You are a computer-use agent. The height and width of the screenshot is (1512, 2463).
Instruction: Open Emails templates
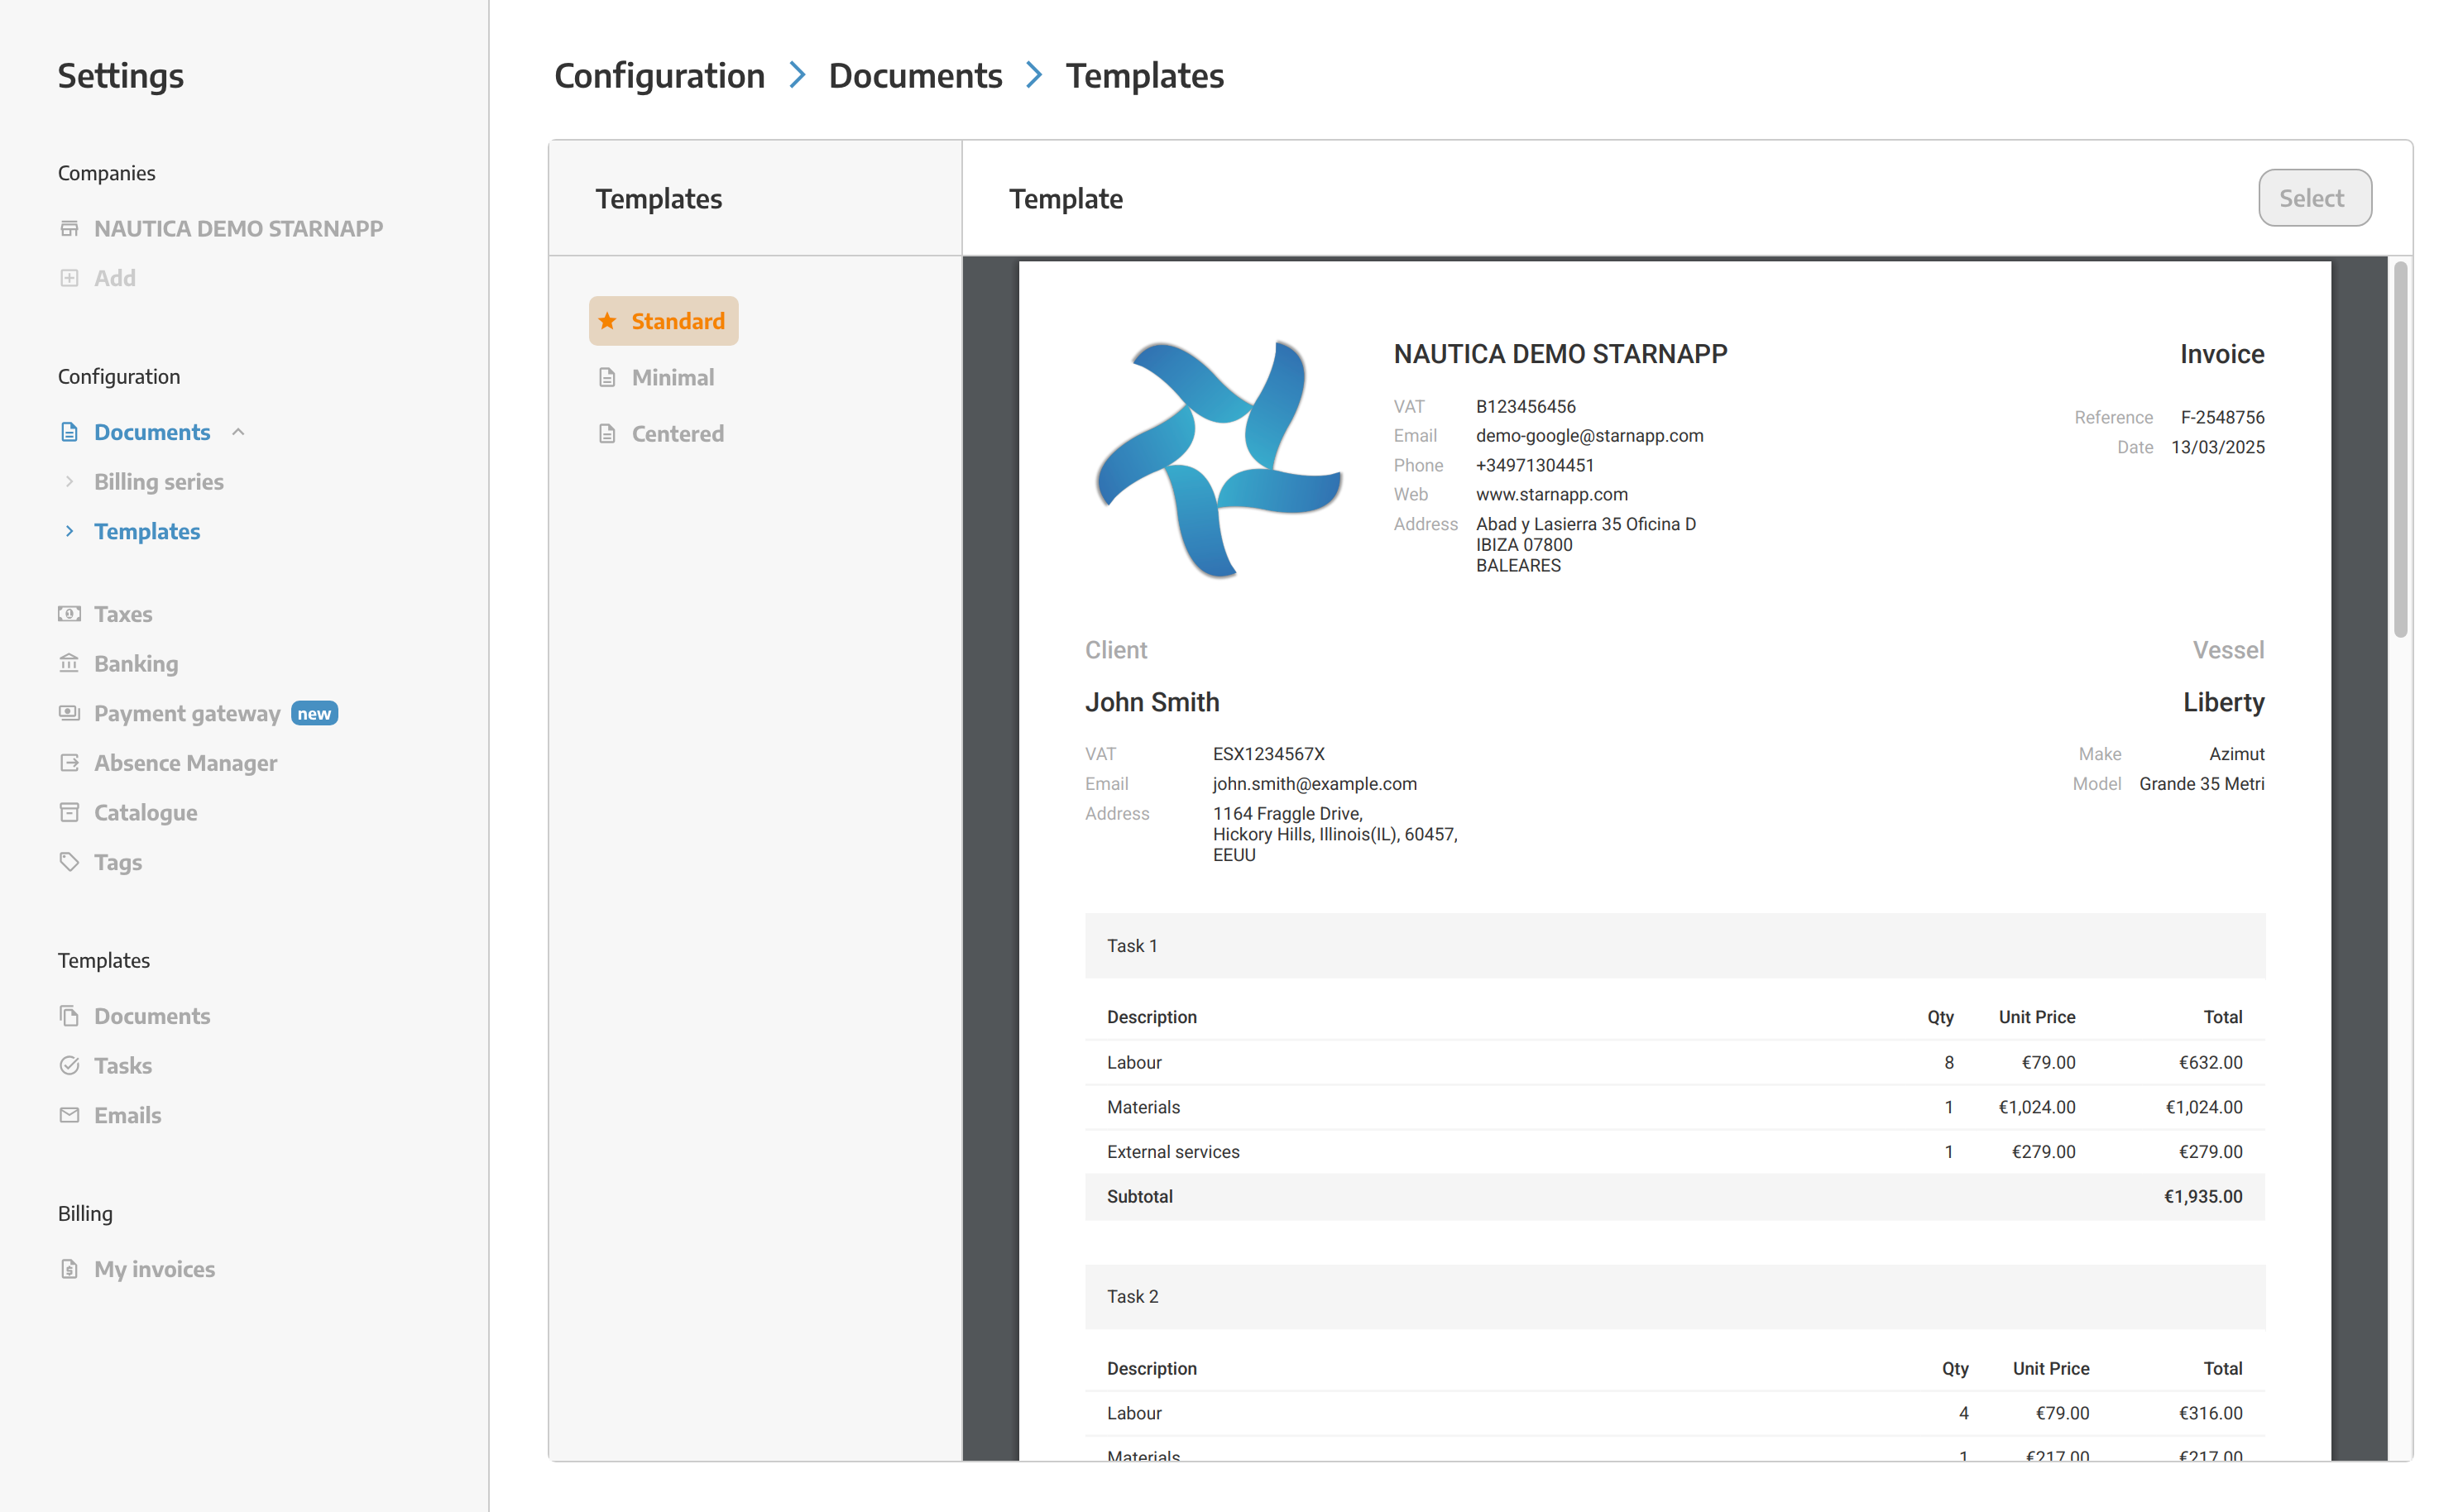[x=128, y=1115]
